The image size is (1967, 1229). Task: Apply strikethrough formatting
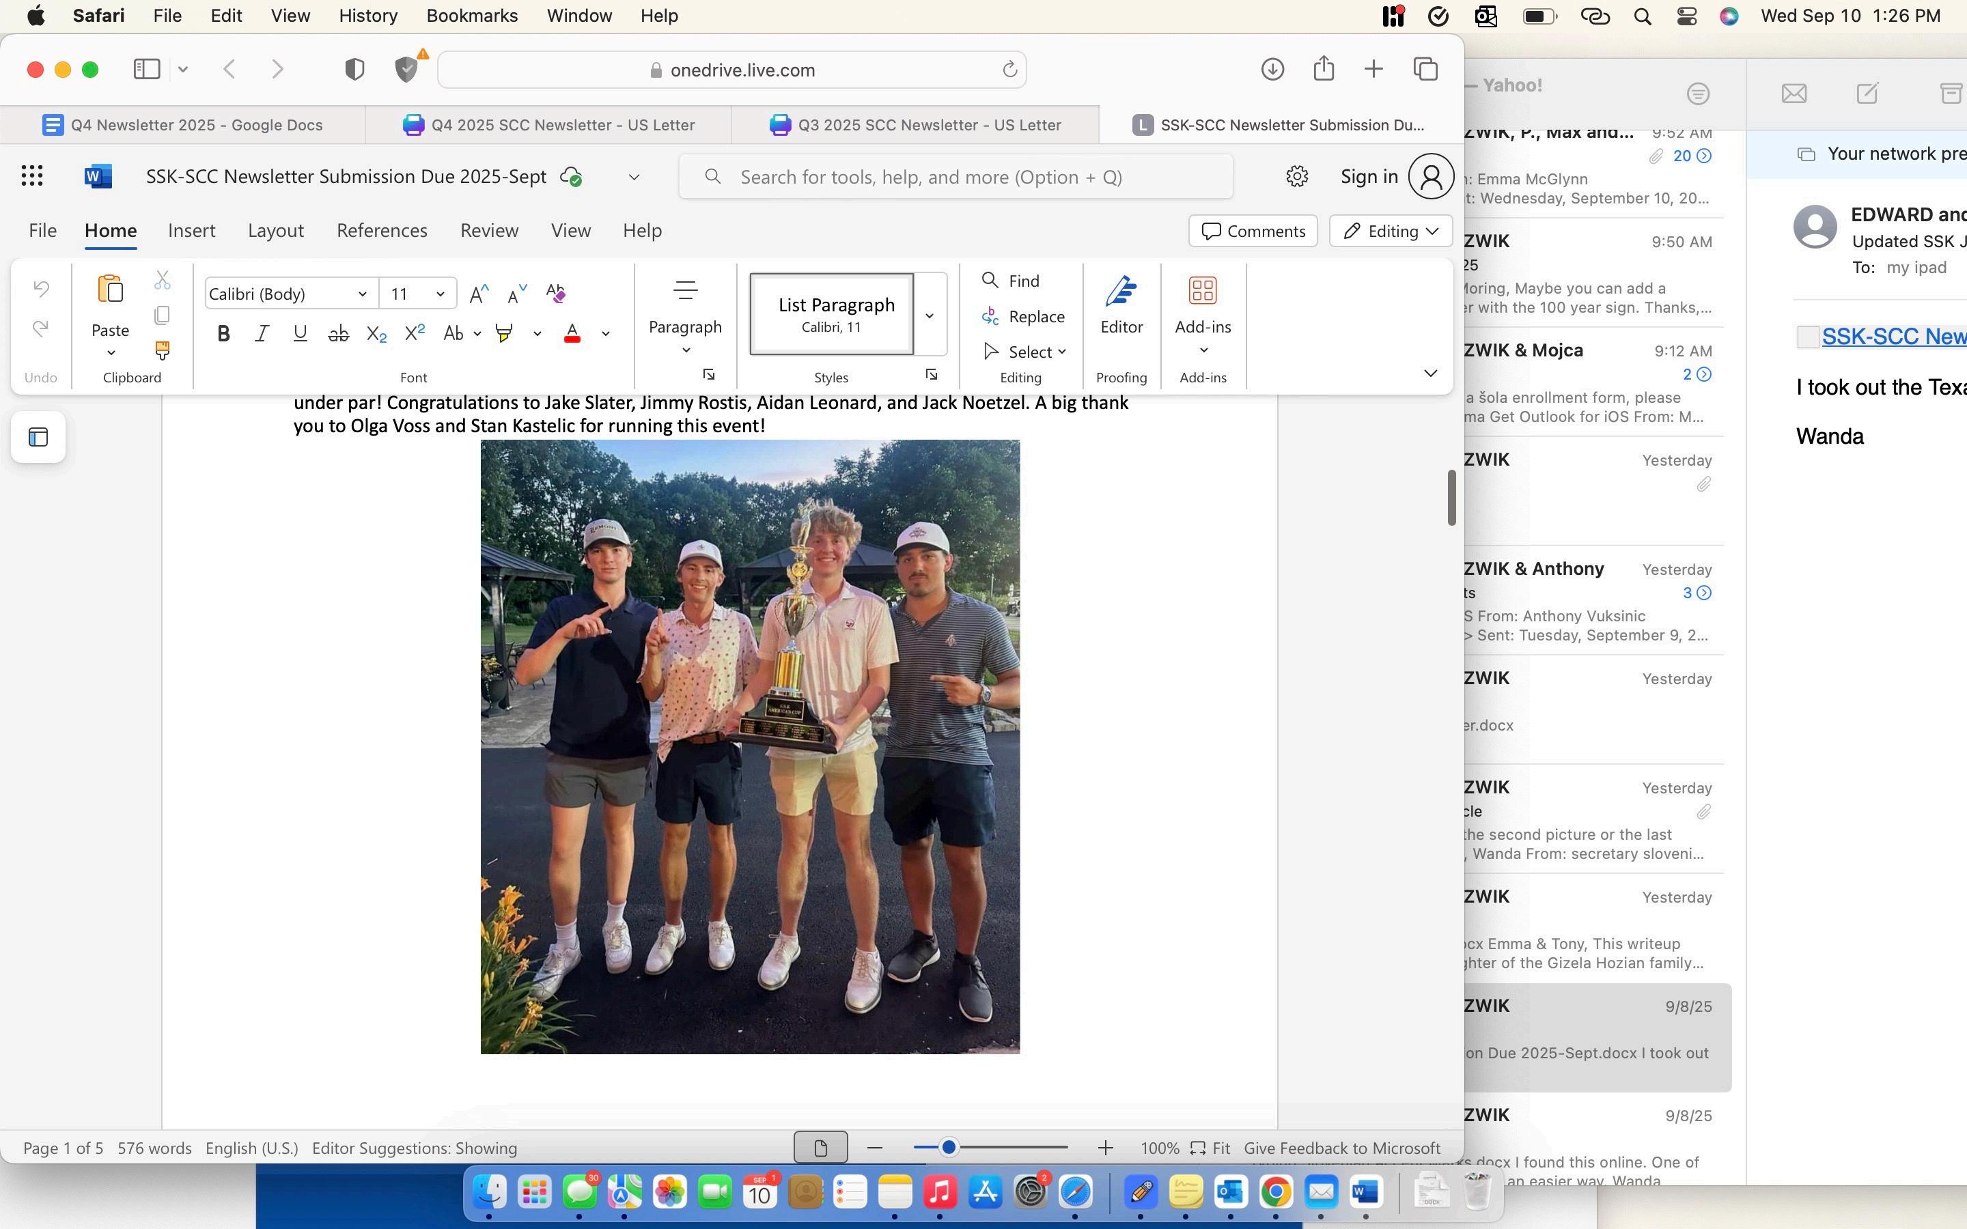tap(338, 333)
